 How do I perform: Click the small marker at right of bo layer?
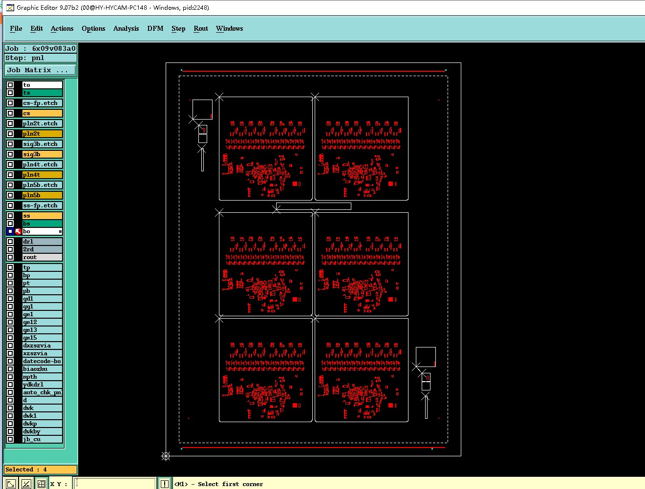click(x=60, y=231)
